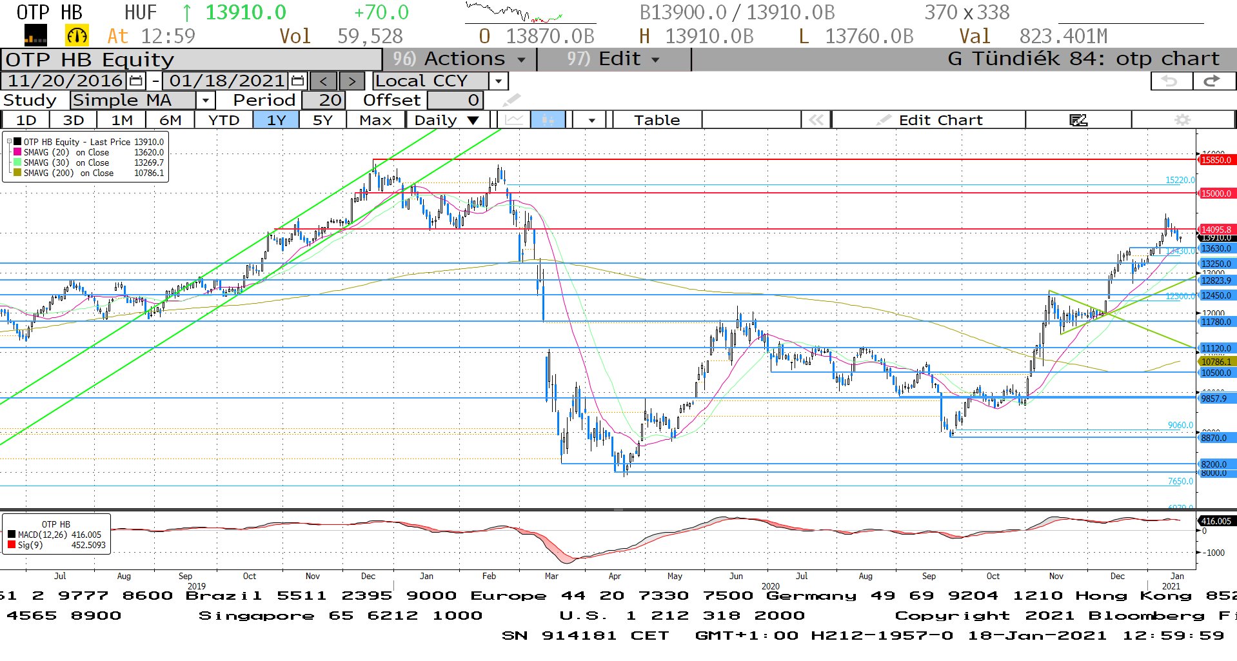Click black OTP HB Equity legend swatch
The width and height of the screenshot is (1237, 661).
[x=17, y=142]
